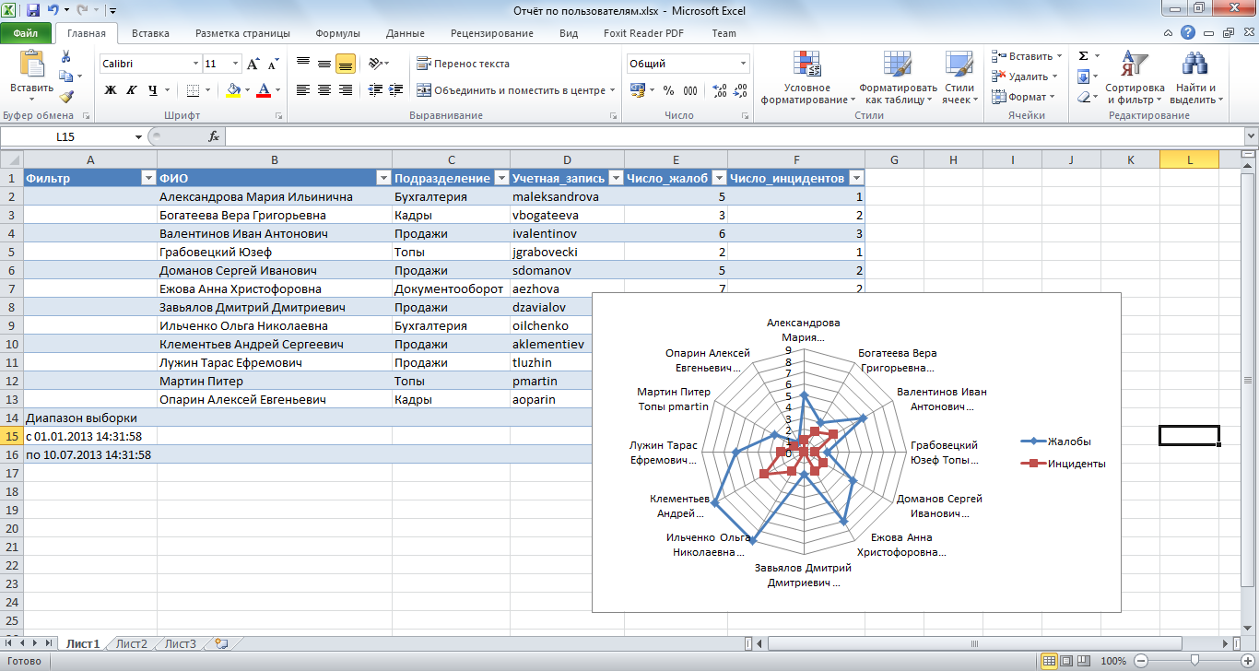
Task: Click the Save icon in quick access toolbar
Action: (33, 11)
